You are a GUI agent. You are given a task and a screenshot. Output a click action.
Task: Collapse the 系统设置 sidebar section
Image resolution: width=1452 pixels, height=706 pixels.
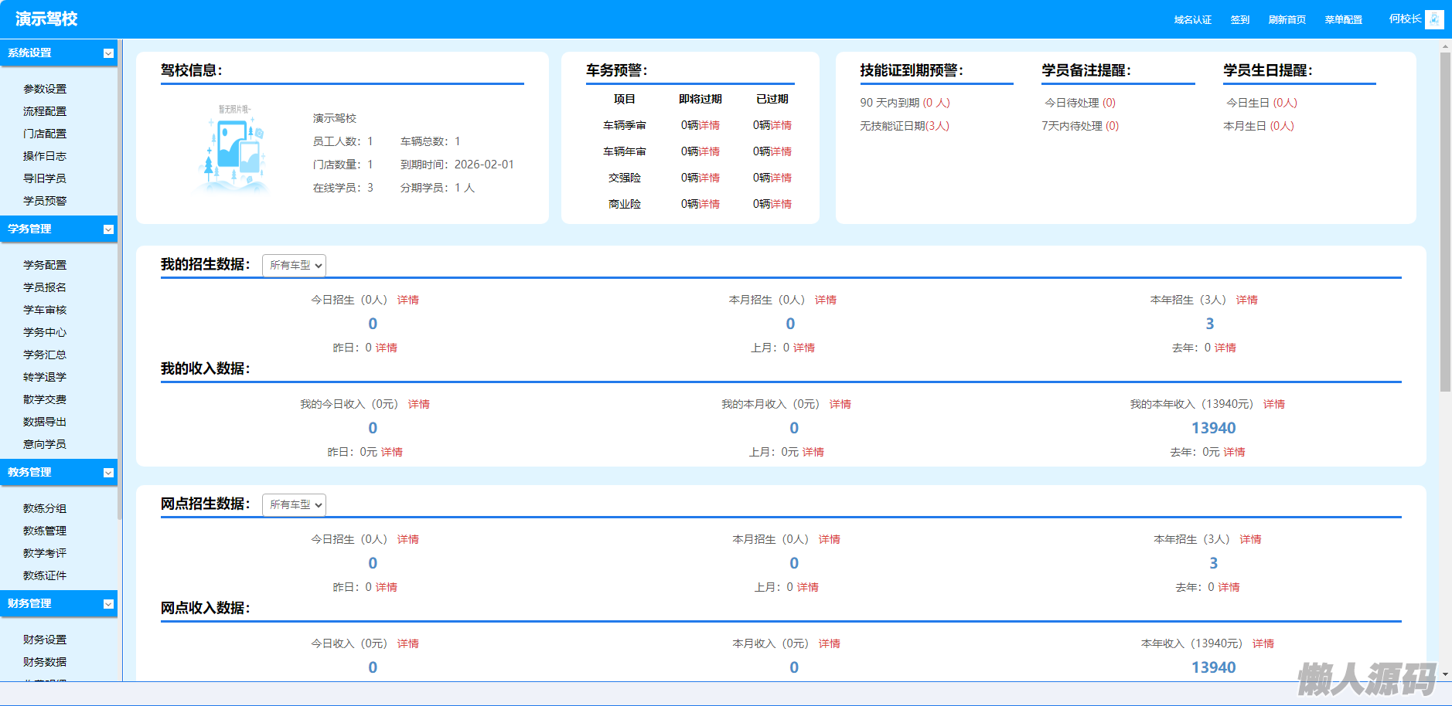(x=108, y=53)
